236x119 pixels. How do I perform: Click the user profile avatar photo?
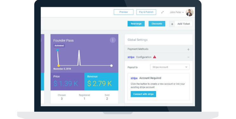tap(190, 12)
